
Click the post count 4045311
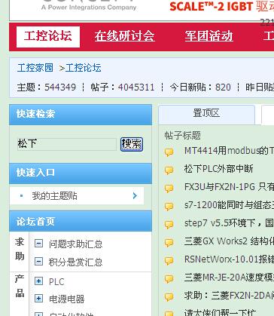coord(136,87)
